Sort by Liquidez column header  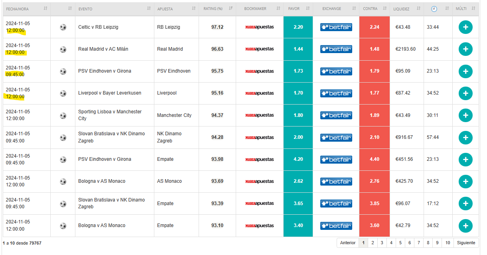pos(401,8)
